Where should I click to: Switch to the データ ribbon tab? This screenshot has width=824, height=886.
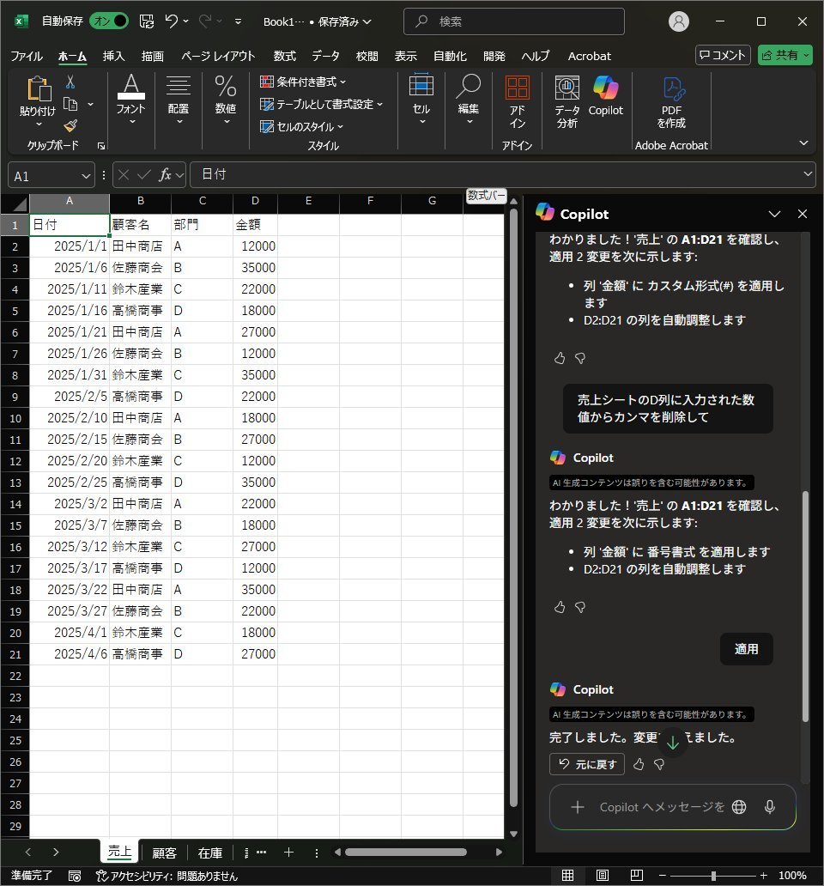tap(326, 56)
